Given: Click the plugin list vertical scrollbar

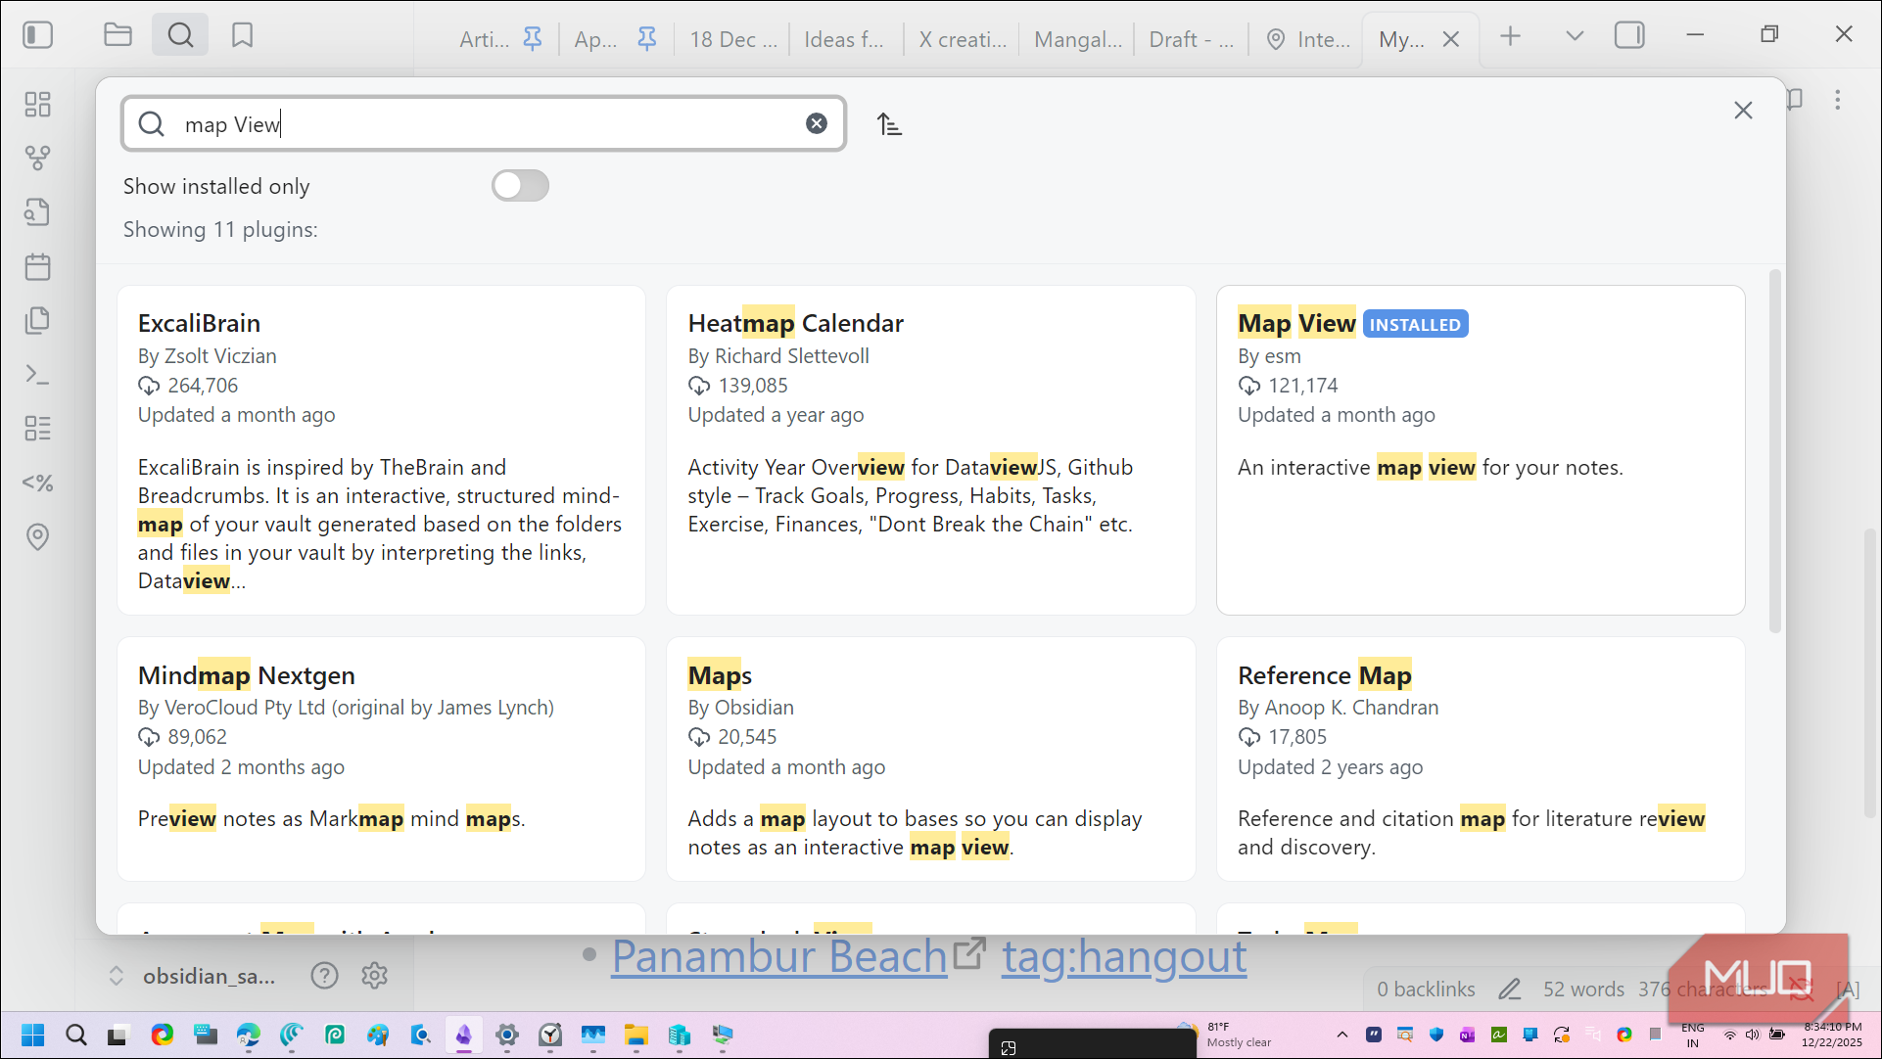Looking at the screenshot, I should click(1774, 450).
